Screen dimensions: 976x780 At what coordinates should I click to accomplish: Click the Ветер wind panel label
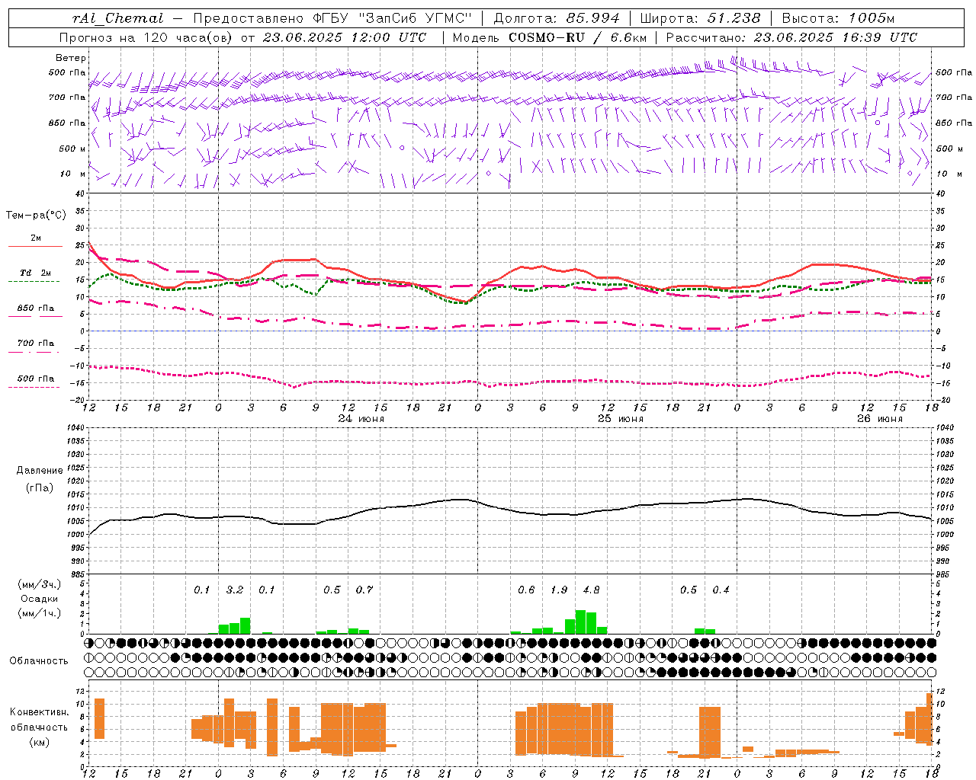point(71,58)
